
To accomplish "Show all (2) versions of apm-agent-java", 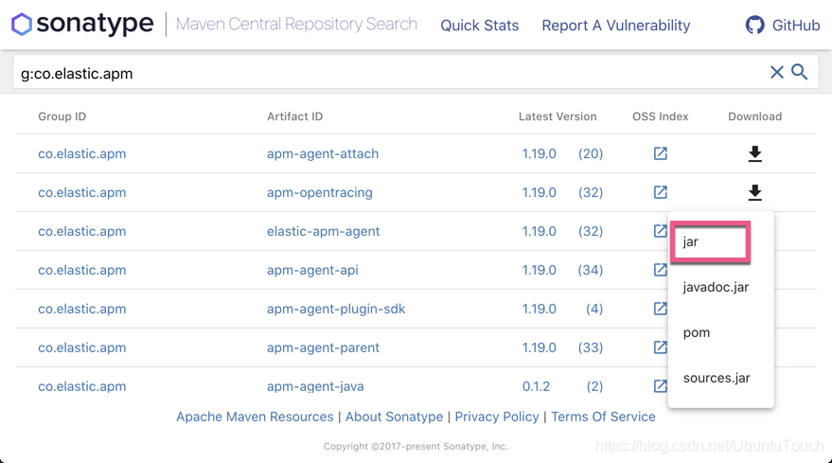I will [x=594, y=386].
